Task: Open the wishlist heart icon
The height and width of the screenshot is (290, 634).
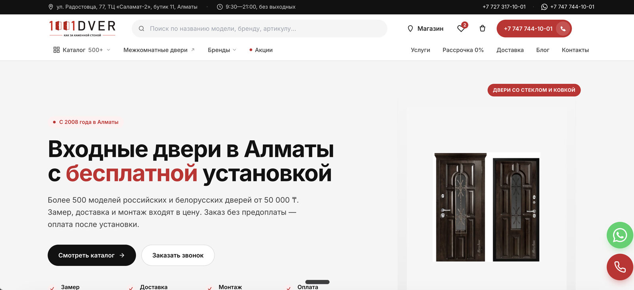Action: point(461,28)
